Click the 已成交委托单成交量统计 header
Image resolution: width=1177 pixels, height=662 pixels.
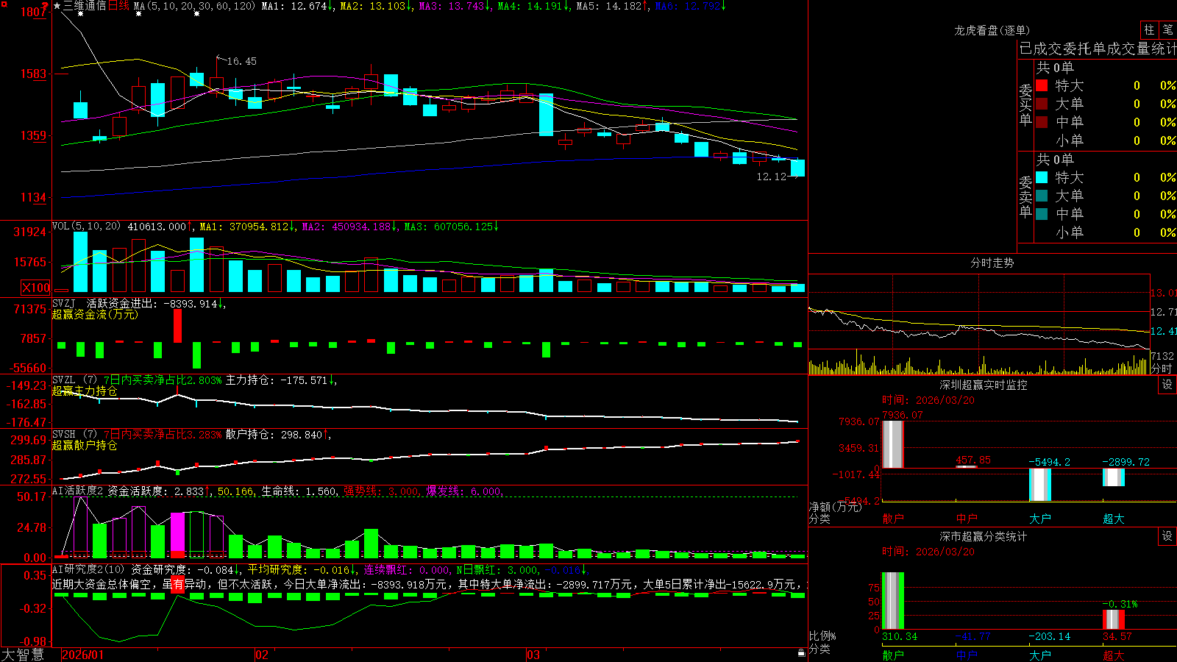click(x=1098, y=49)
